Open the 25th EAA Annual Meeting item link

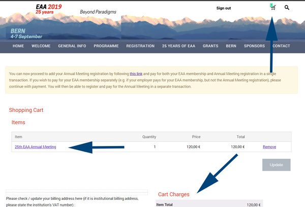[36, 147]
